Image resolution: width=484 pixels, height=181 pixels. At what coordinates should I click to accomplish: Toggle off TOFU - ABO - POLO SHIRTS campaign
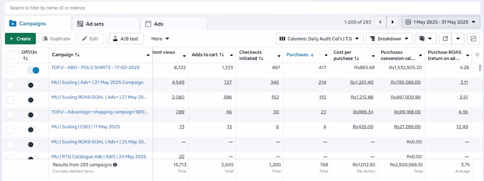[33, 70]
